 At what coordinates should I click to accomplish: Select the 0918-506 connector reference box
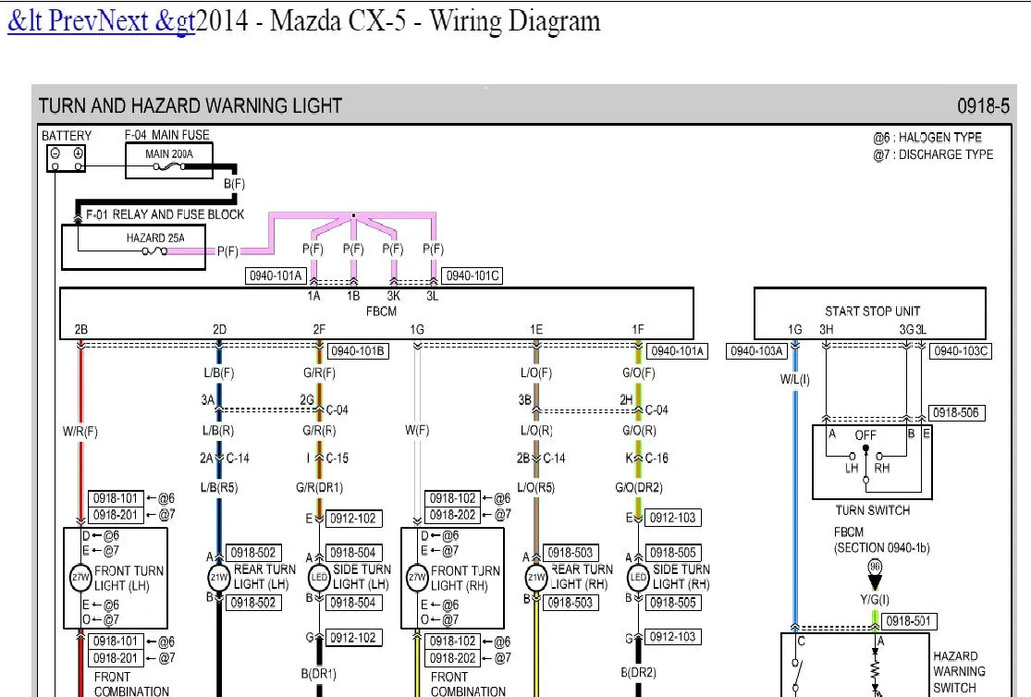click(x=957, y=413)
